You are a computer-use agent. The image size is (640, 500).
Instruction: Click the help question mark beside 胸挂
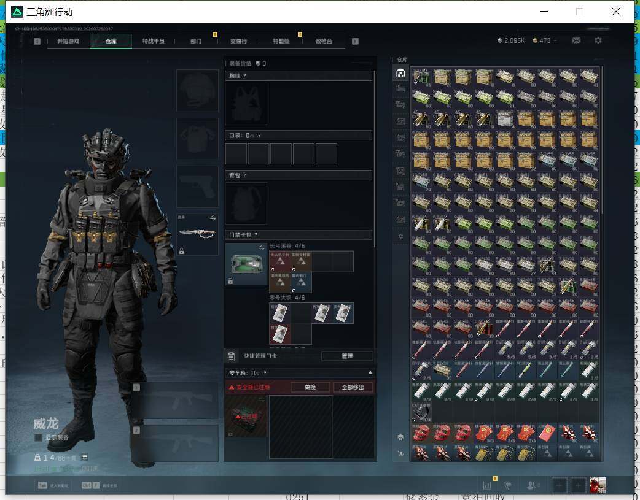(x=244, y=76)
